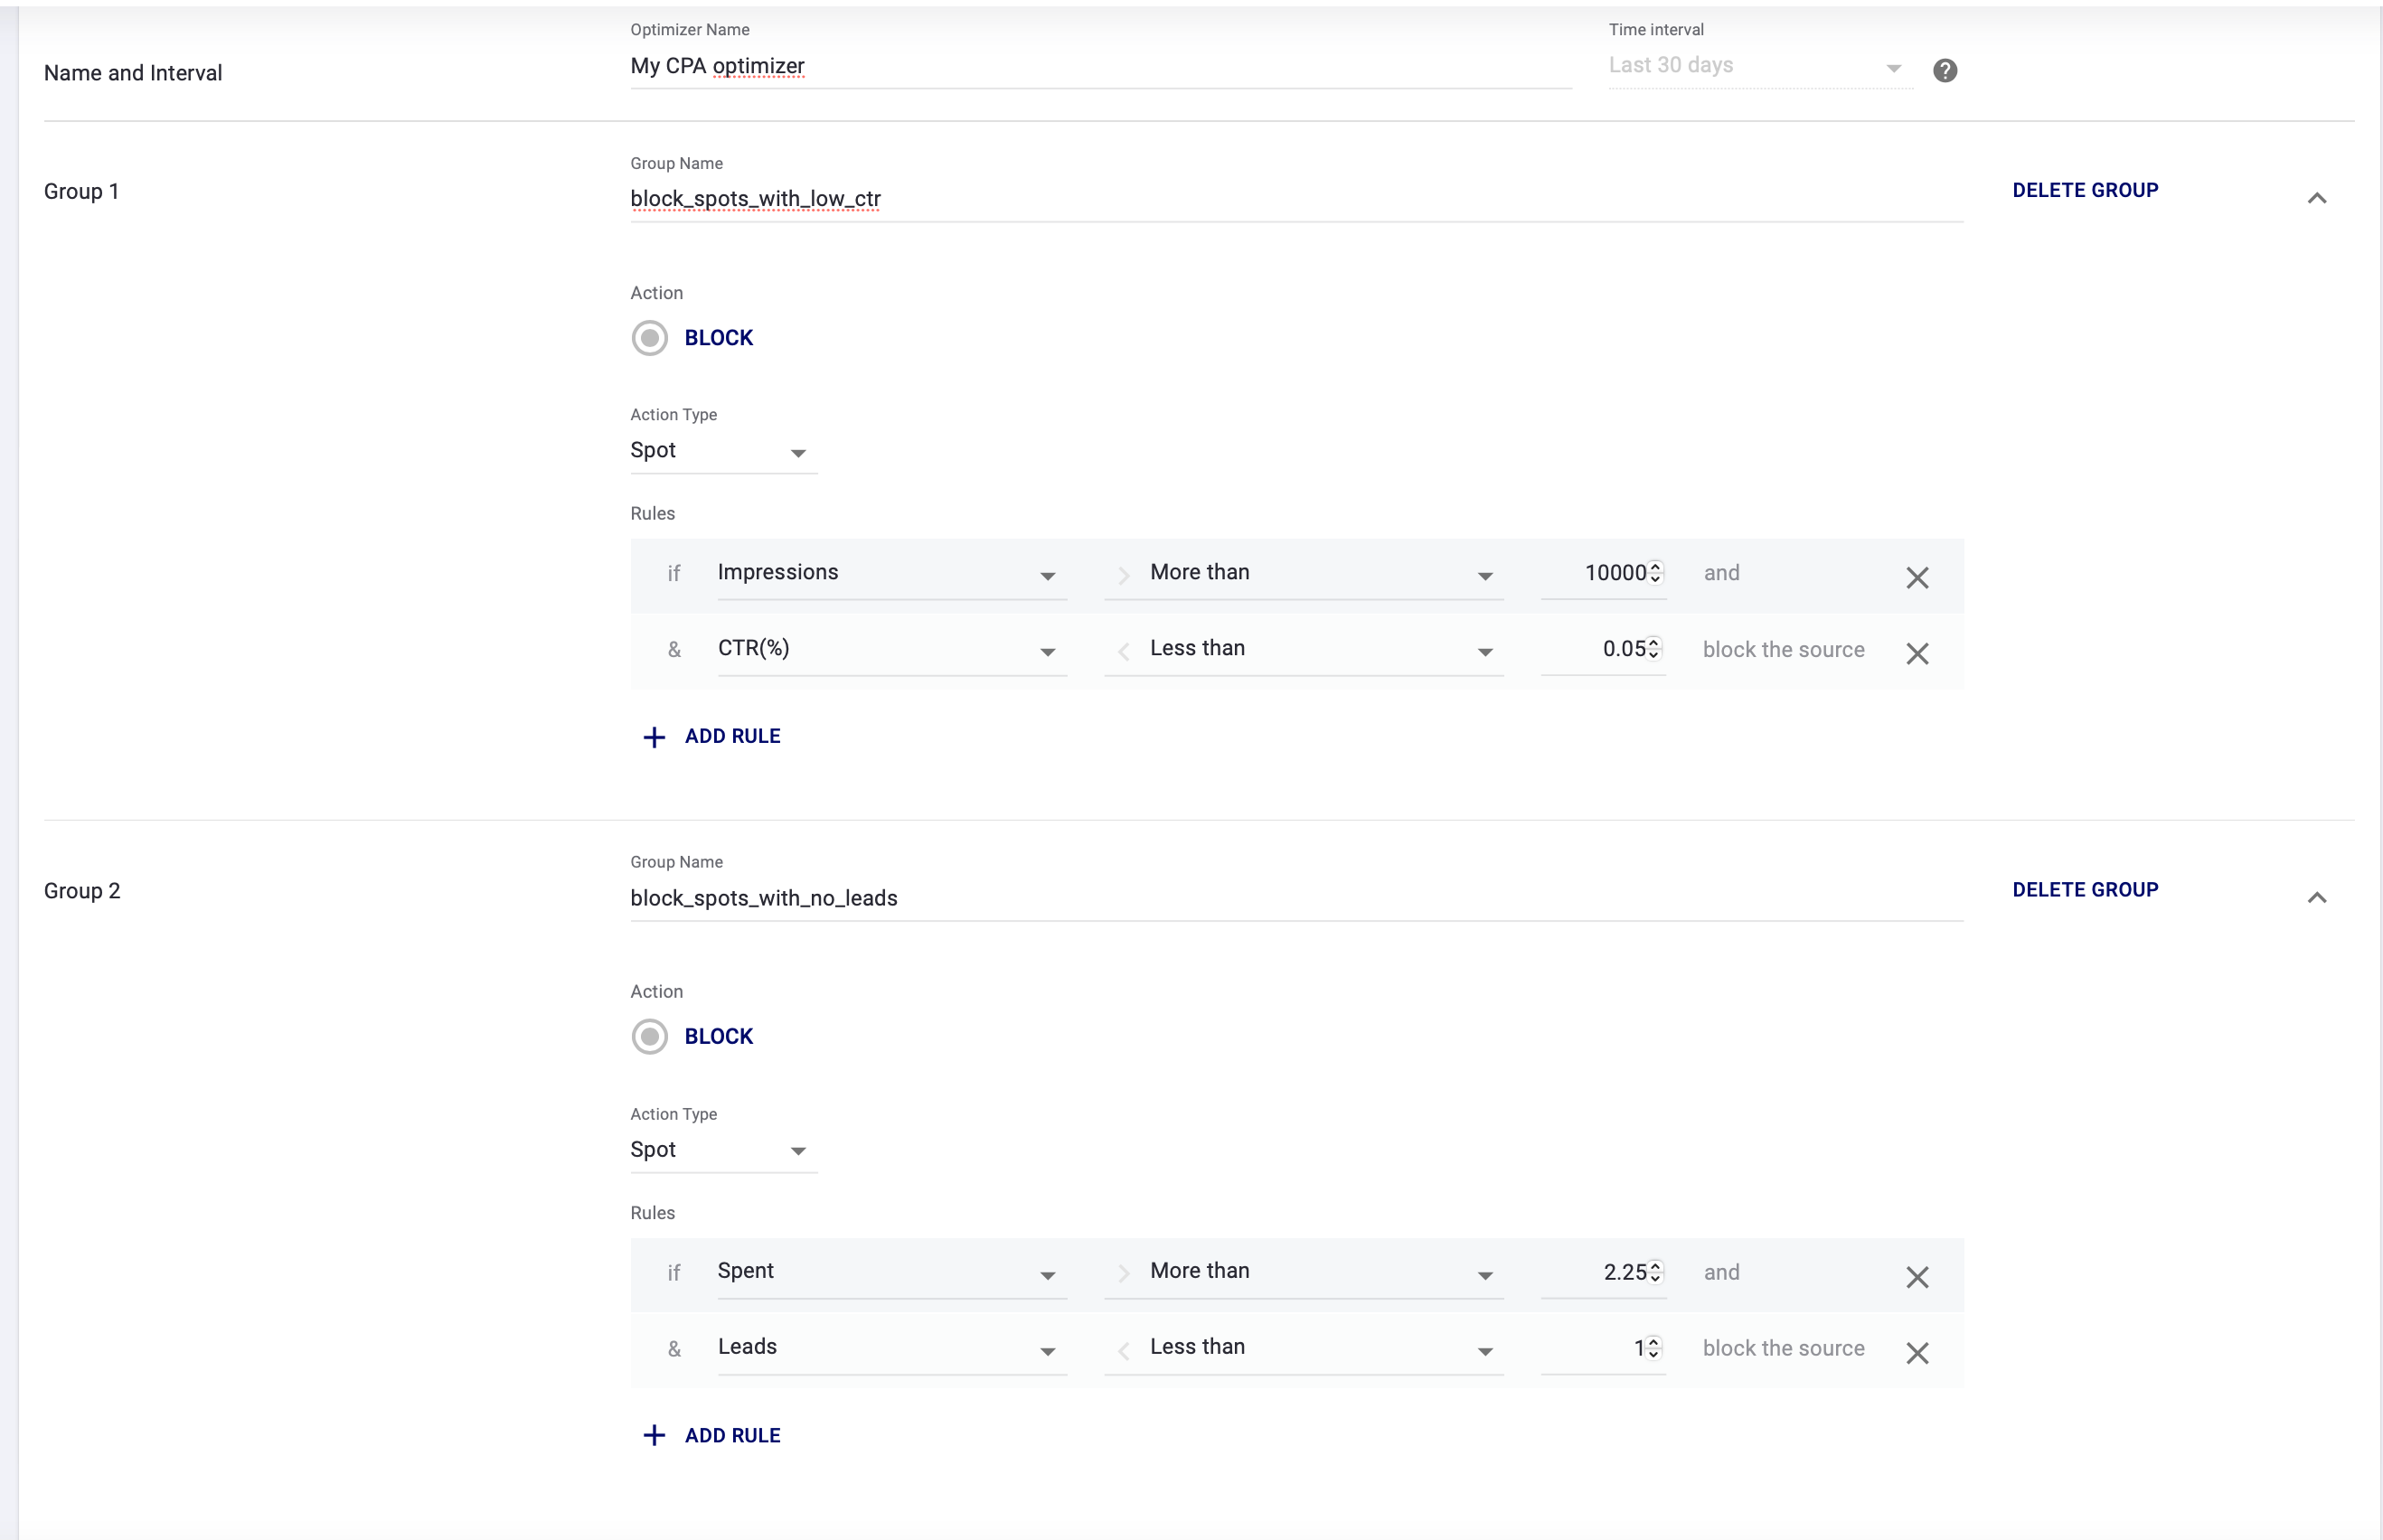This screenshot has height=1540, width=2383.
Task: Click the X icon on CTR rule
Action: [1917, 651]
